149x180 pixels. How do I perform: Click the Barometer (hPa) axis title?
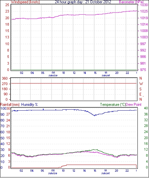(x=131, y=2)
